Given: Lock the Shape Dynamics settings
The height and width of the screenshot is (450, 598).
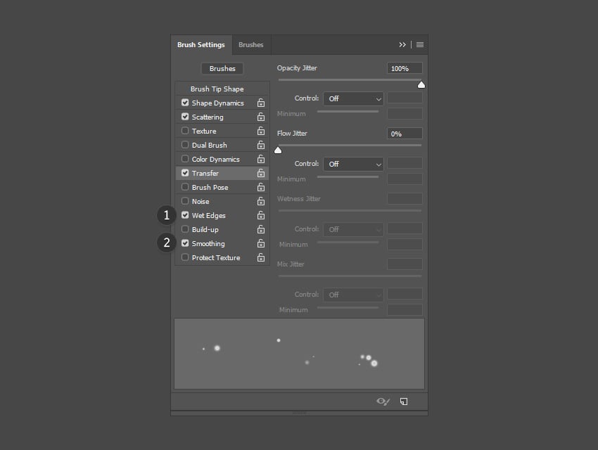Looking at the screenshot, I should tap(261, 103).
